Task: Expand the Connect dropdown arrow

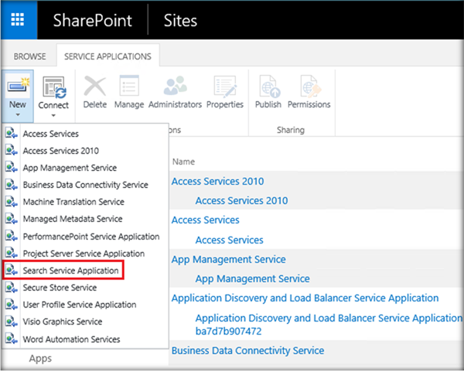Action: click(53, 115)
